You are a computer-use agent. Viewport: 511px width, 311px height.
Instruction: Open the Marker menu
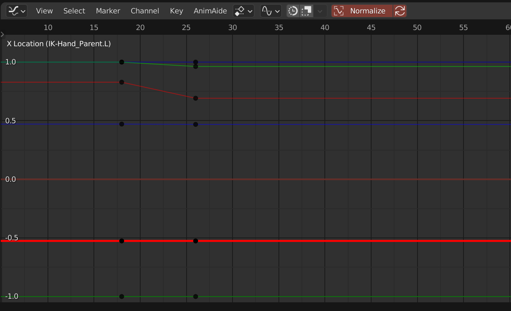point(108,11)
